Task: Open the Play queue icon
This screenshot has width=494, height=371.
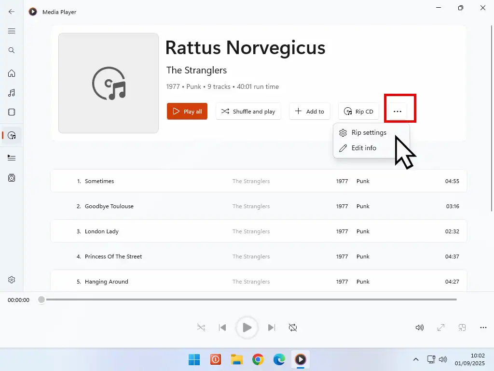Action: click(x=12, y=158)
